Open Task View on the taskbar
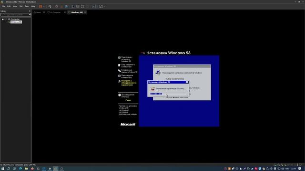The height and width of the screenshot is (171, 305). click(x=14, y=169)
